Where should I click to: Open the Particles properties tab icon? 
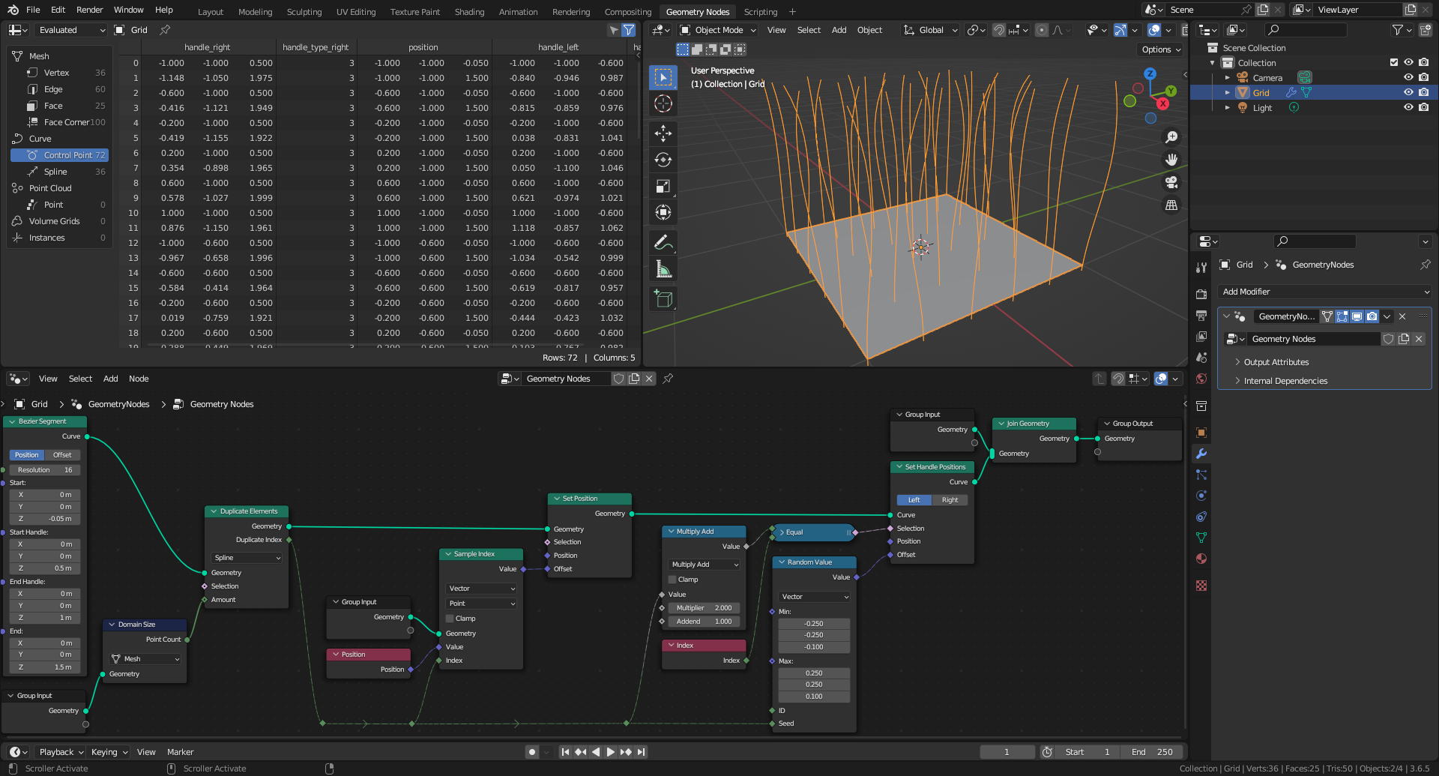tap(1201, 475)
